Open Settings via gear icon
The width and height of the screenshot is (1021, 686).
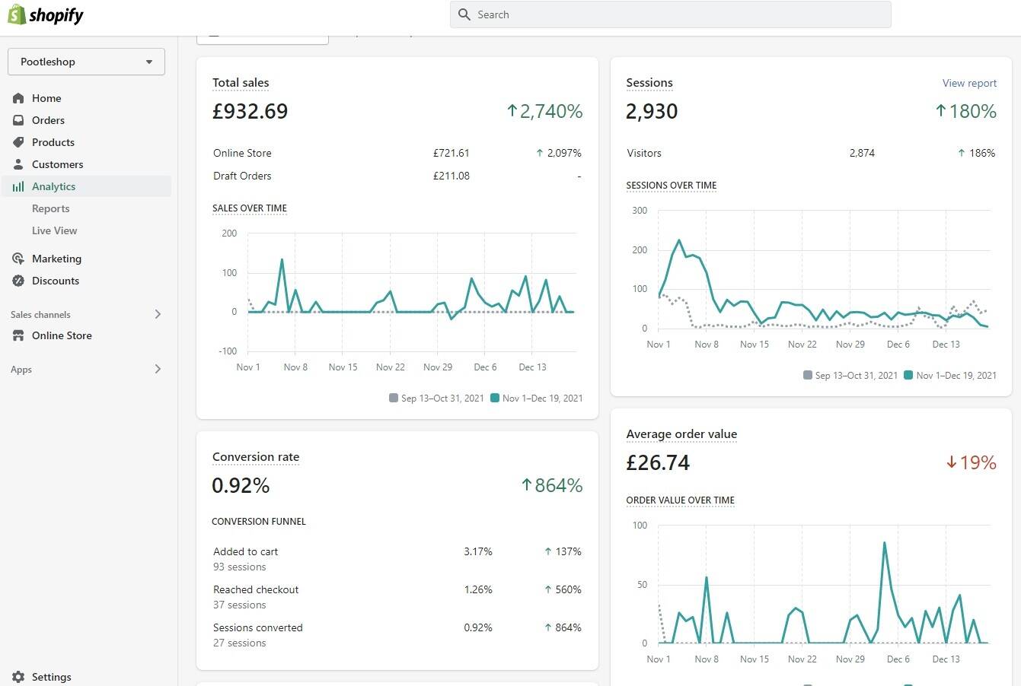coord(18,677)
